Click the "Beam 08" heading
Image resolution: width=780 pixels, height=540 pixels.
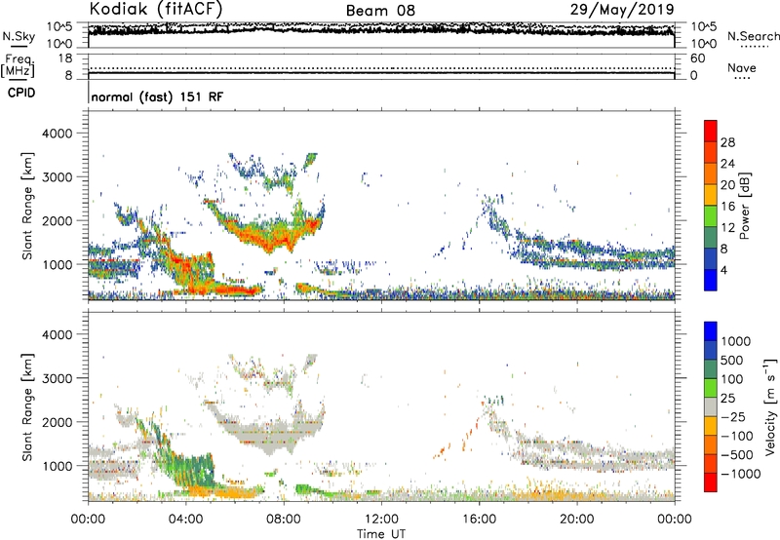(x=380, y=11)
